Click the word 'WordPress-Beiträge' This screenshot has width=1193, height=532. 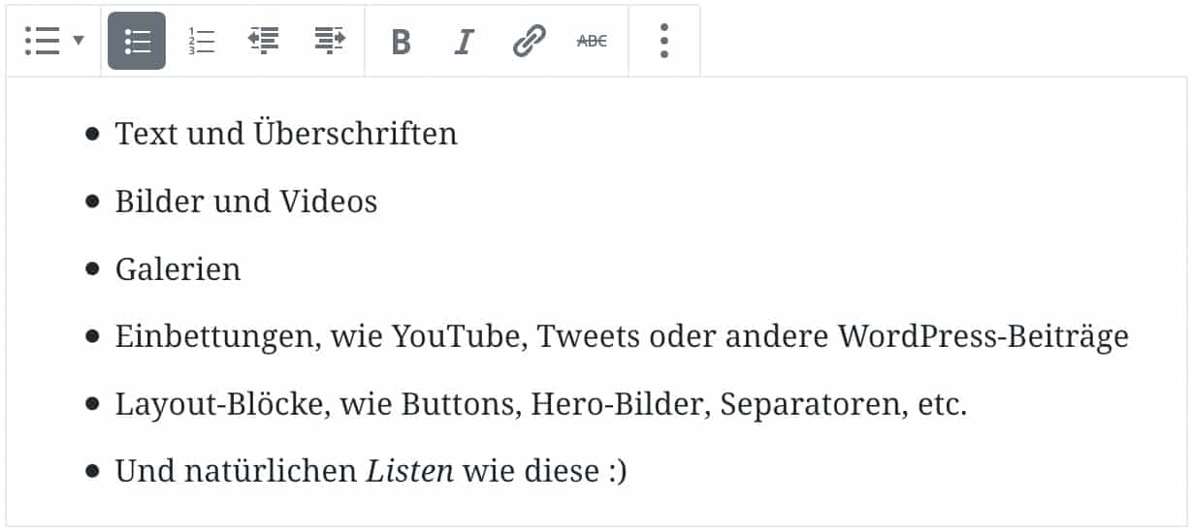point(983,336)
